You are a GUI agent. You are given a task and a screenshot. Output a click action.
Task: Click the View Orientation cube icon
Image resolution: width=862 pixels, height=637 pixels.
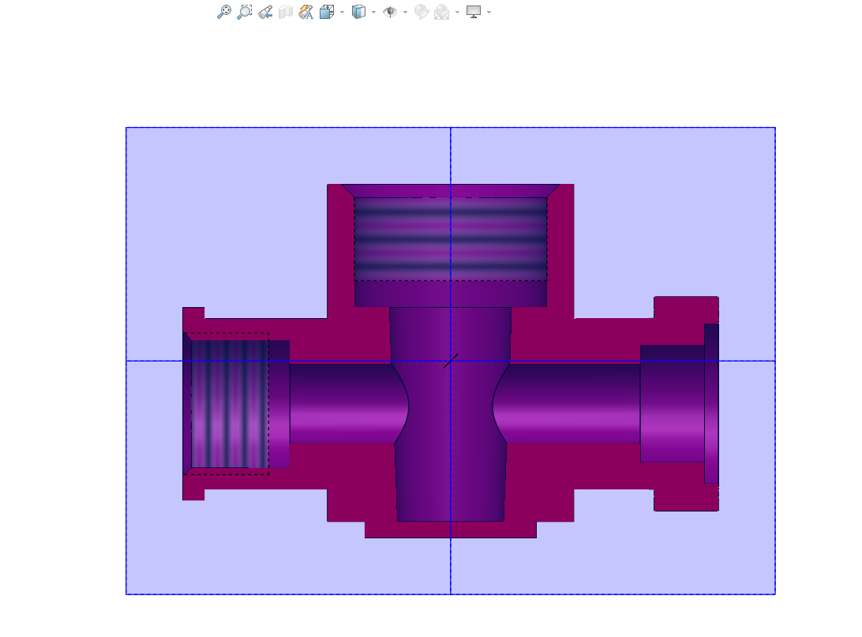point(327,12)
